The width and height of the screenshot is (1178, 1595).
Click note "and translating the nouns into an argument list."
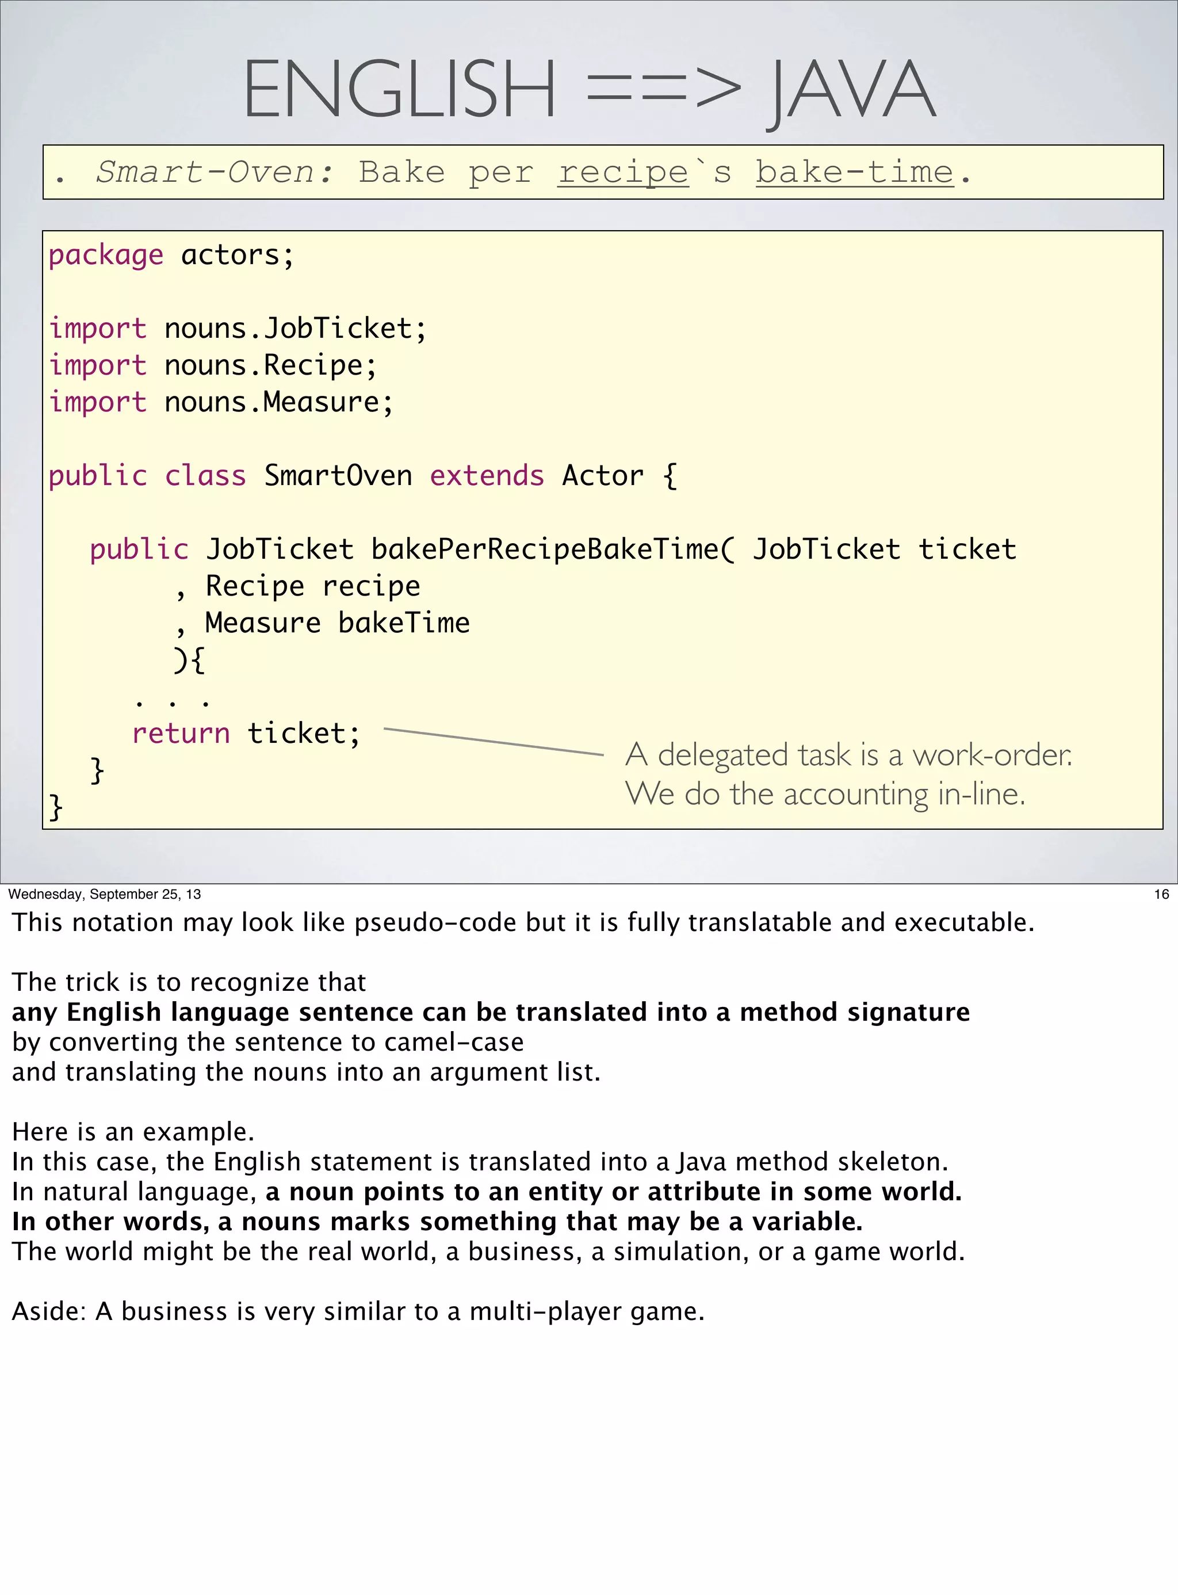306,1073
